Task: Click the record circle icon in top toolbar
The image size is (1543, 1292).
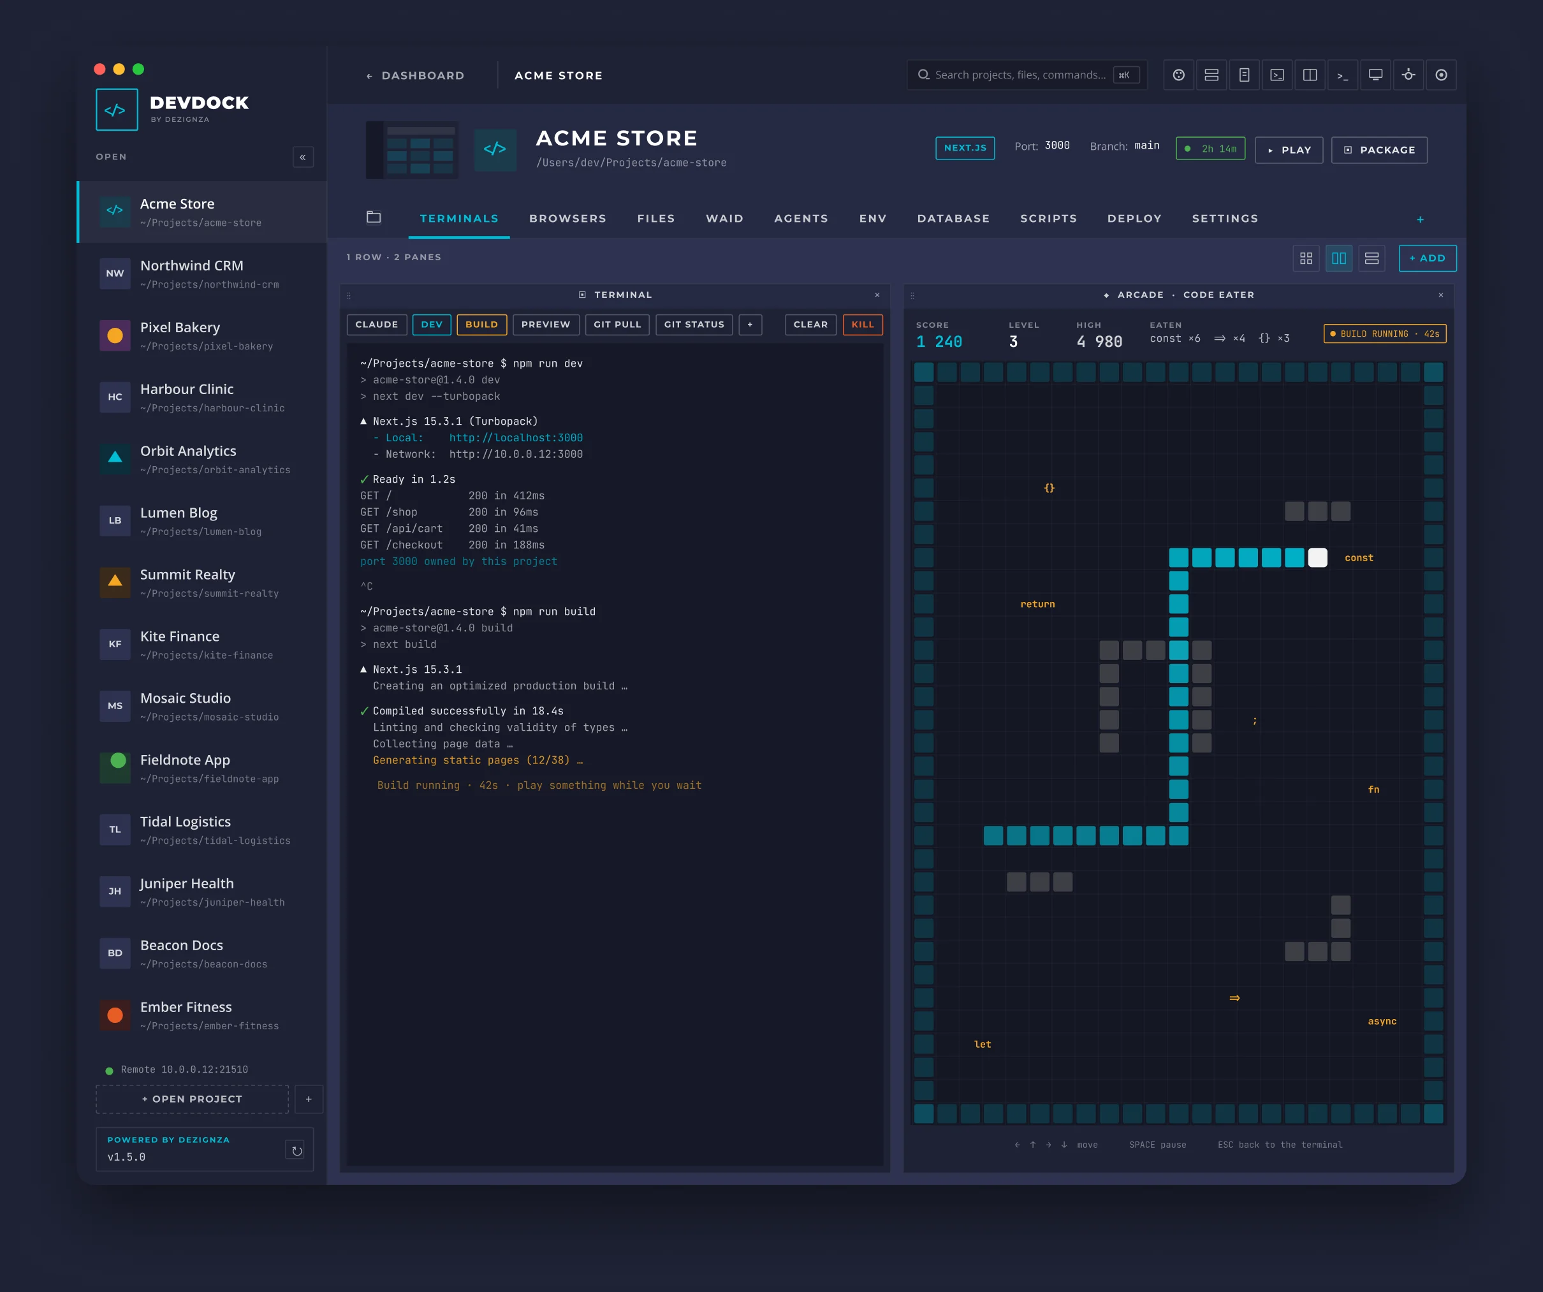Action: coord(1441,75)
